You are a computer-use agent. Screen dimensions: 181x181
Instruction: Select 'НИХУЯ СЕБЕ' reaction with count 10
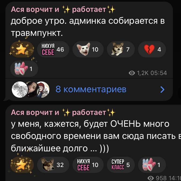pos(88,165)
